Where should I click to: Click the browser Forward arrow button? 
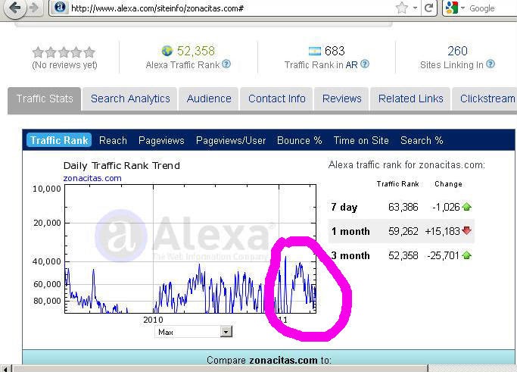(34, 8)
